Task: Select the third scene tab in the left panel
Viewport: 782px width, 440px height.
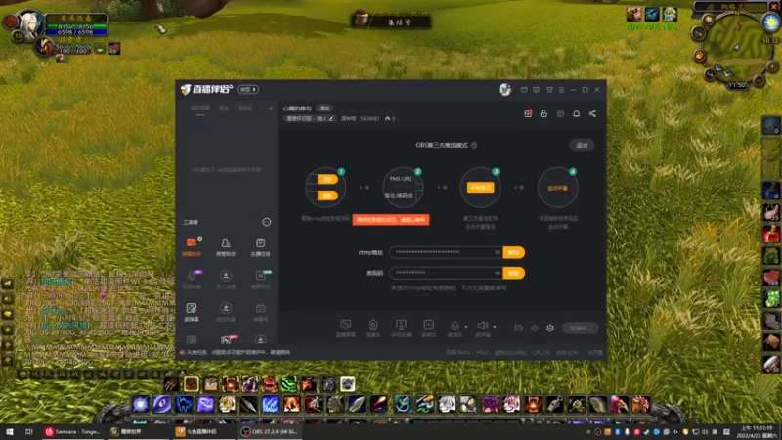Action: pyautogui.click(x=245, y=109)
